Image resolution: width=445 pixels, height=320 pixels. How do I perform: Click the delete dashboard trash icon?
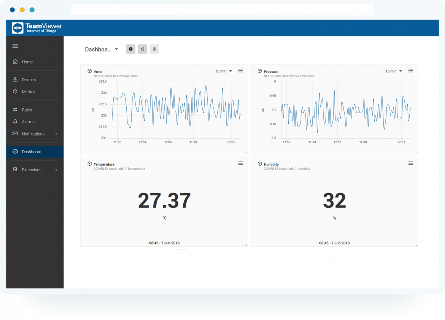click(154, 49)
